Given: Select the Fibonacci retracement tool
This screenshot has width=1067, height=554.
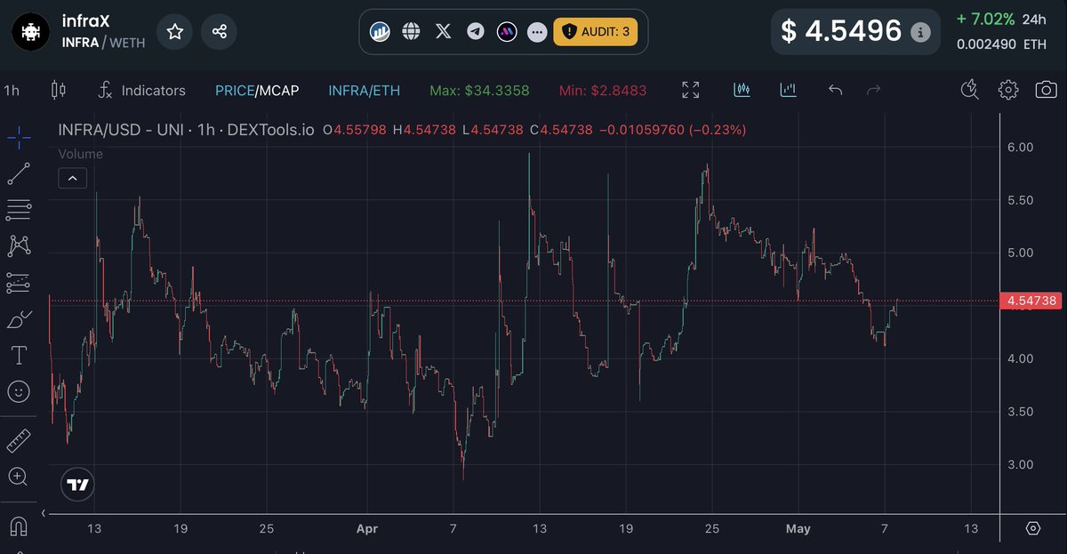Looking at the screenshot, I should click(x=19, y=211).
